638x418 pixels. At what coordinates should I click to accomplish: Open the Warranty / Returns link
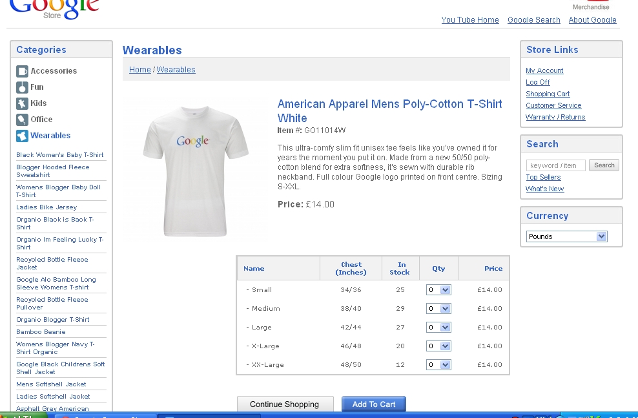tap(555, 117)
